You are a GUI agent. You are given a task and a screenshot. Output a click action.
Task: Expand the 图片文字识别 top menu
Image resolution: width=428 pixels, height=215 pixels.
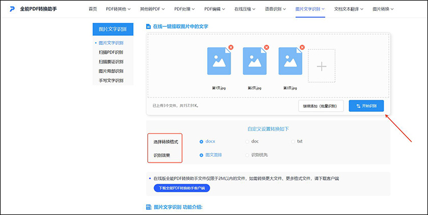pyautogui.click(x=310, y=9)
